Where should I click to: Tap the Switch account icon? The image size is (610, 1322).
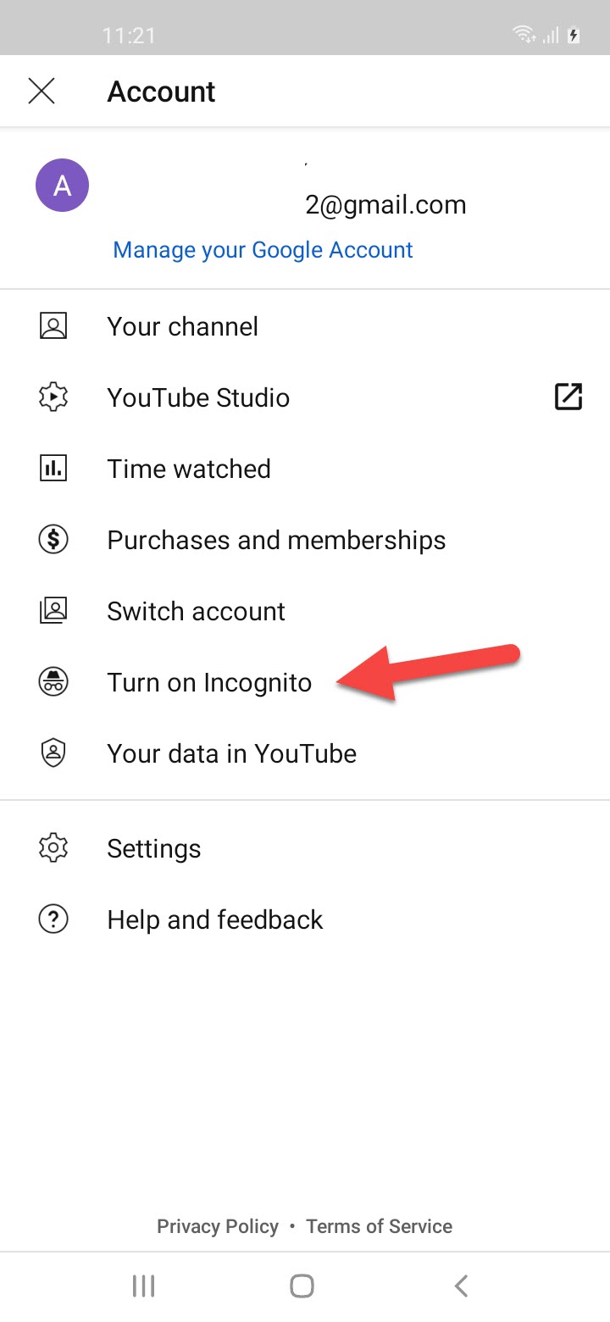click(x=53, y=611)
